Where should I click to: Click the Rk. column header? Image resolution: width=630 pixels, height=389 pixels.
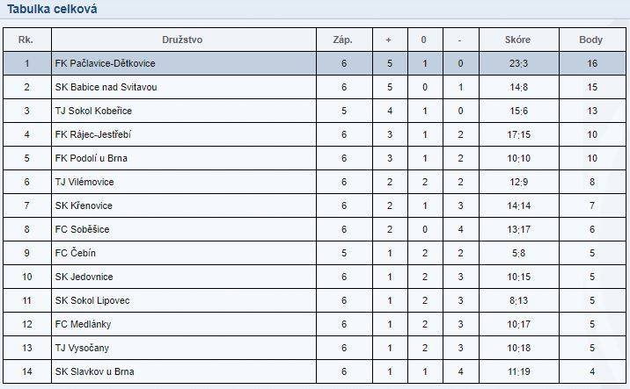pos(26,40)
